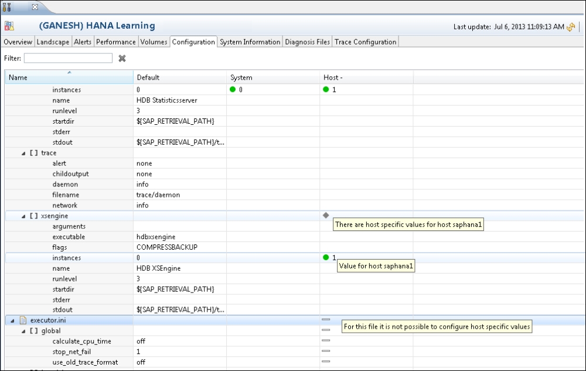The image size is (586, 371).
Task: Click the administration editor tab icon
Action: (x=6, y=6)
